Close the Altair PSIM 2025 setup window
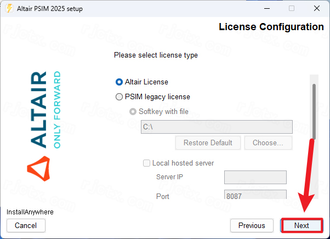This screenshot has height=239, width=330. 316,8
